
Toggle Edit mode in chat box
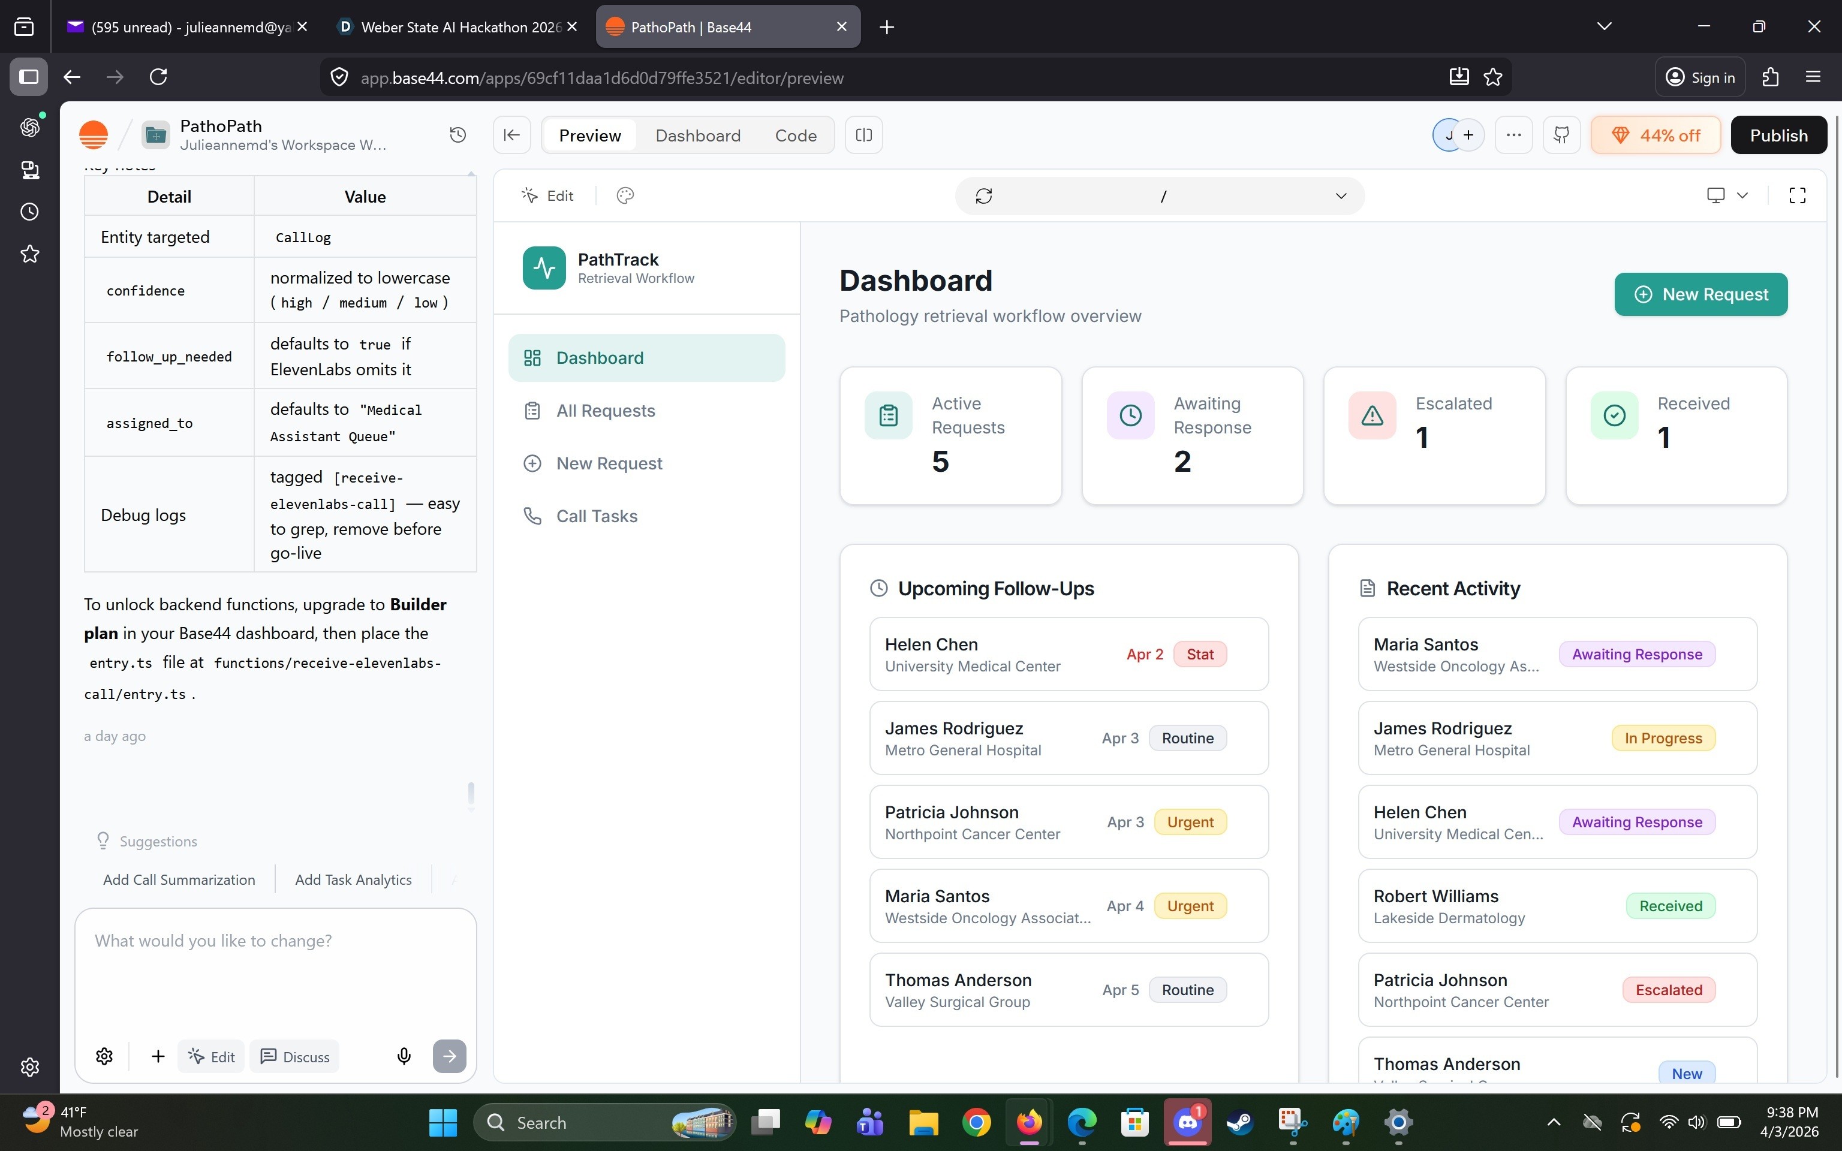212,1056
